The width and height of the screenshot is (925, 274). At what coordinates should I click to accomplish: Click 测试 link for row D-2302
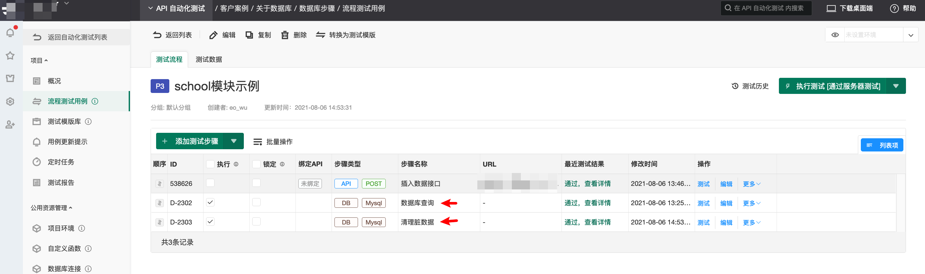point(703,203)
